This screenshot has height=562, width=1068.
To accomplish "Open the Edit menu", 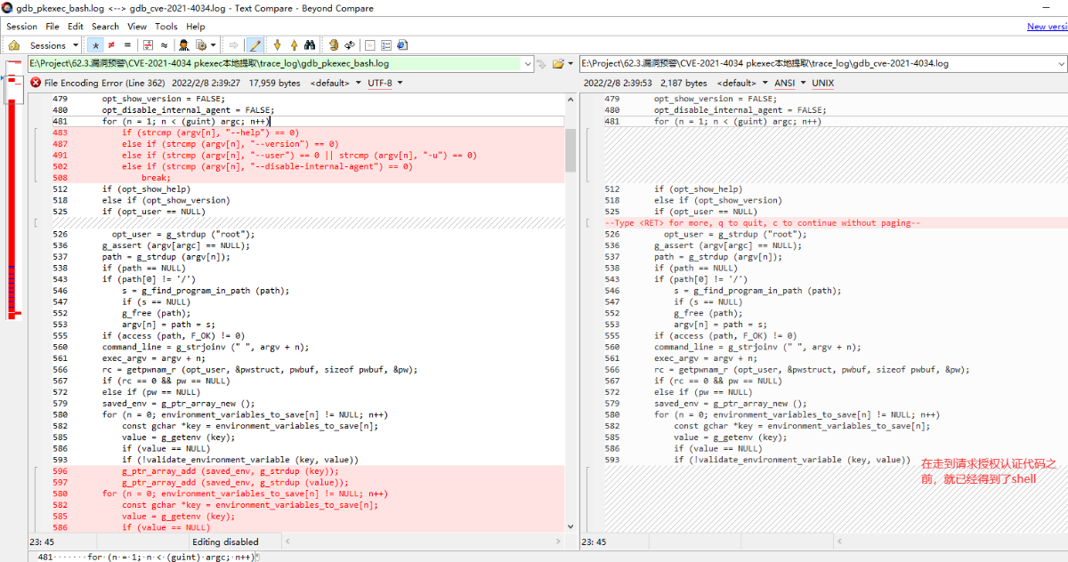I will [x=76, y=27].
